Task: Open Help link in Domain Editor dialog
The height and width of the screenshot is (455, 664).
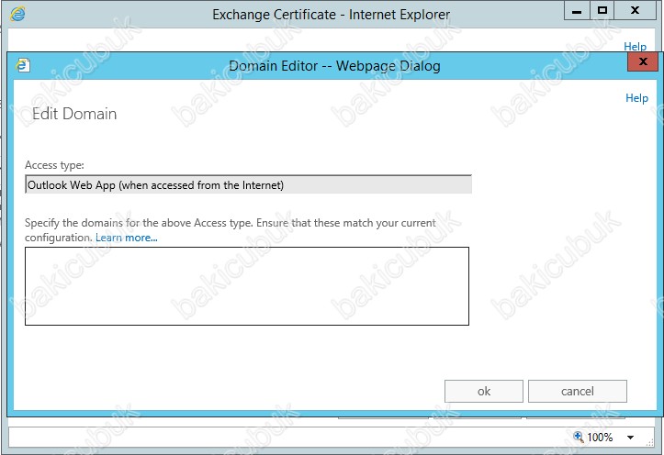Action: click(636, 97)
